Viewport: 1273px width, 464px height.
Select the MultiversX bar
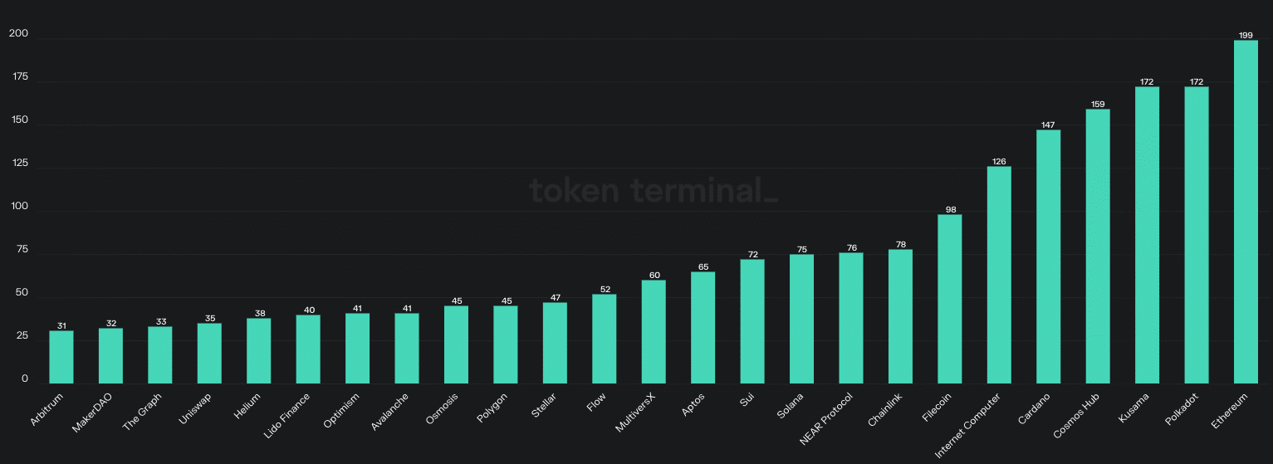tap(654, 331)
